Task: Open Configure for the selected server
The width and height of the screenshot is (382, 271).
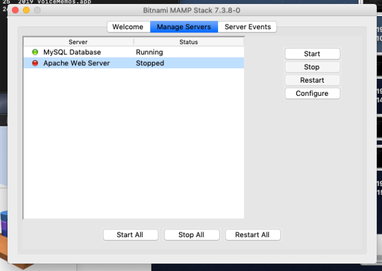Action: point(312,94)
